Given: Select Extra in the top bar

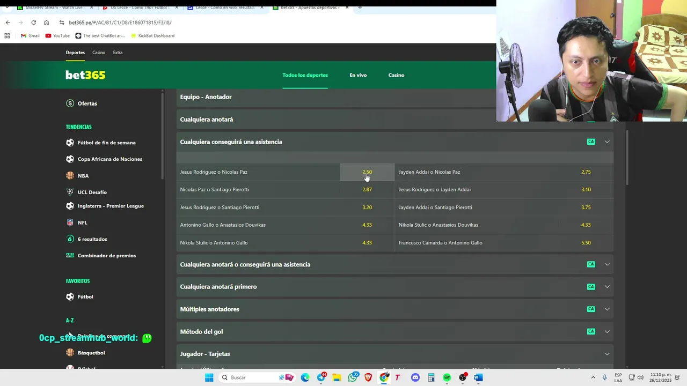Looking at the screenshot, I should tap(118, 53).
